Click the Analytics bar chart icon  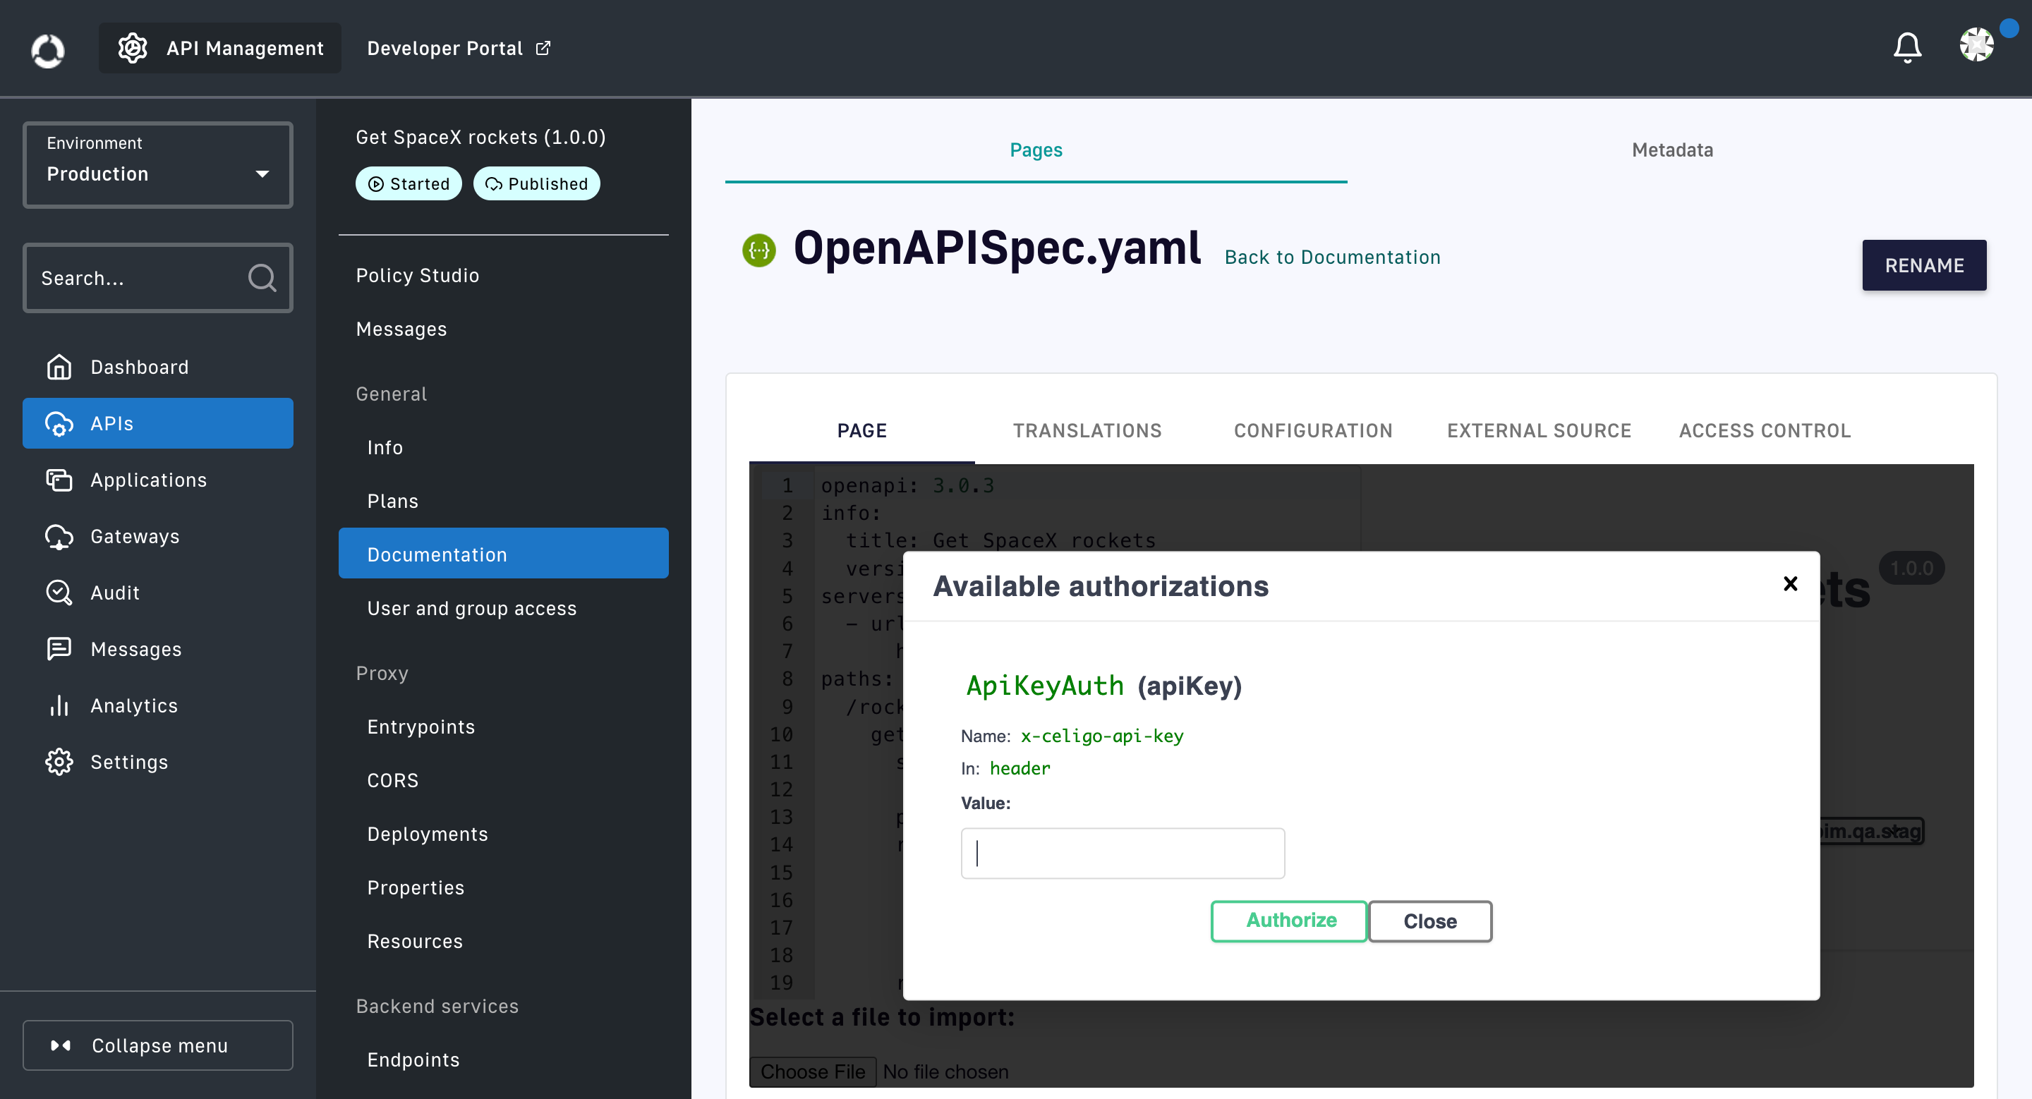pos(59,705)
